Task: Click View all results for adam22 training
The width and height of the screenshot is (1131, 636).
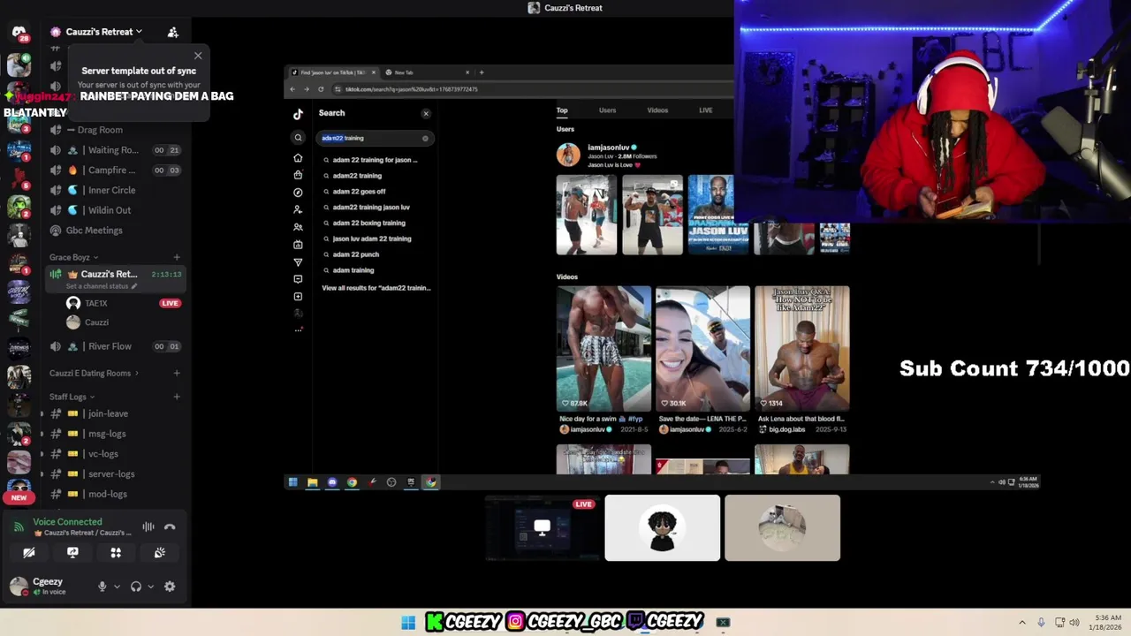Action: (376, 288)
